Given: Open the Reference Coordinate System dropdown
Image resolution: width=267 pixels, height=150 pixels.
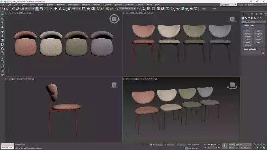Looking at the screenshot, I should point(76,9).
